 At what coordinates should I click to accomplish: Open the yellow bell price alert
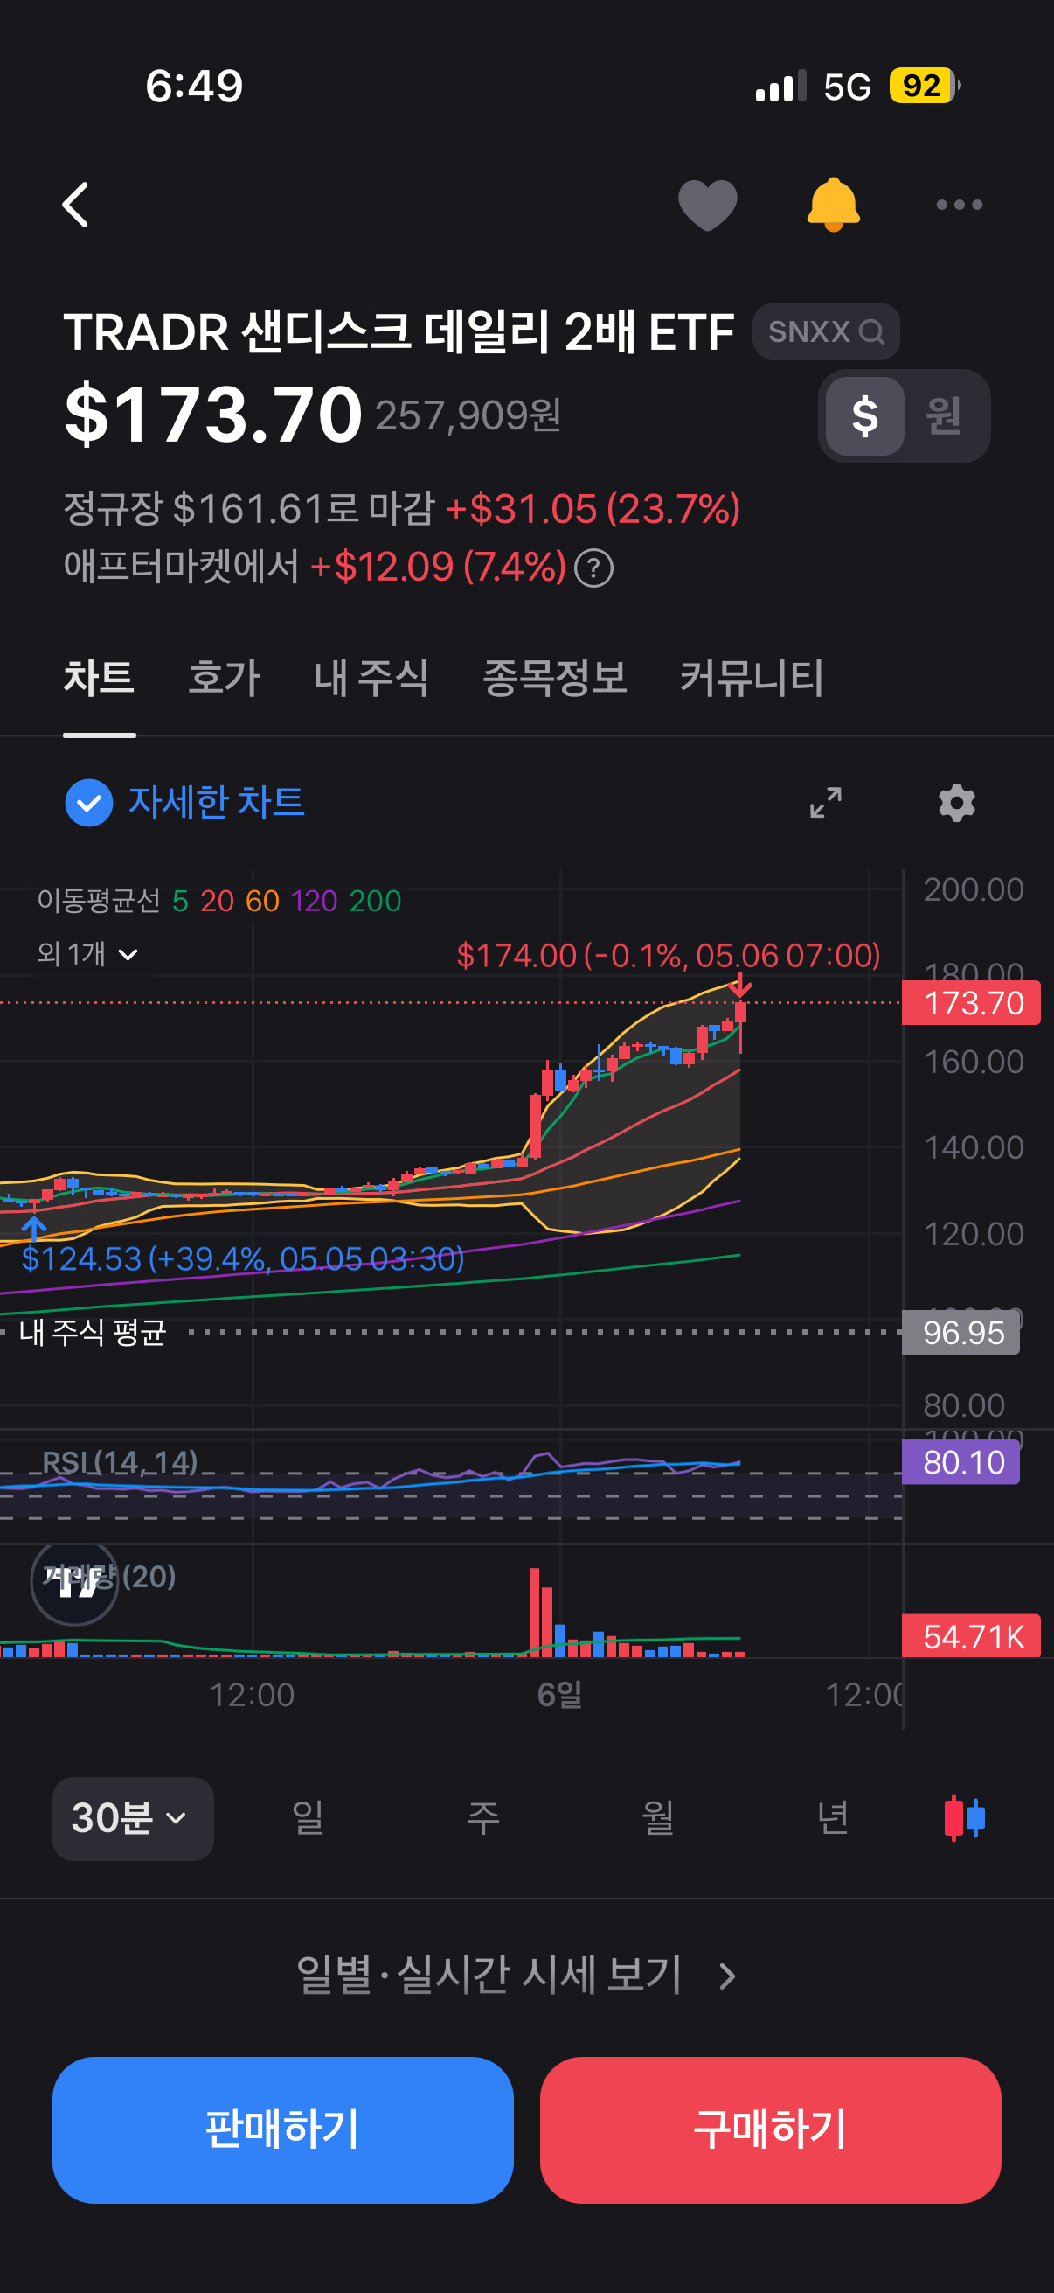pos(833,205)
